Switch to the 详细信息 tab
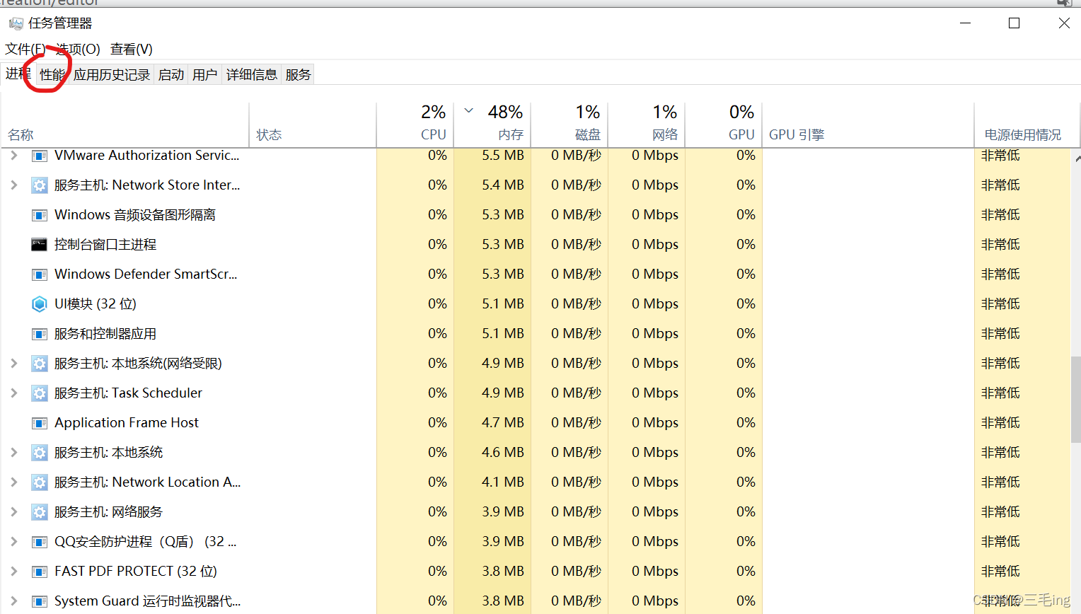This screenshot has width=1081, height=614. pyautogui.click(x=251, y=74)
